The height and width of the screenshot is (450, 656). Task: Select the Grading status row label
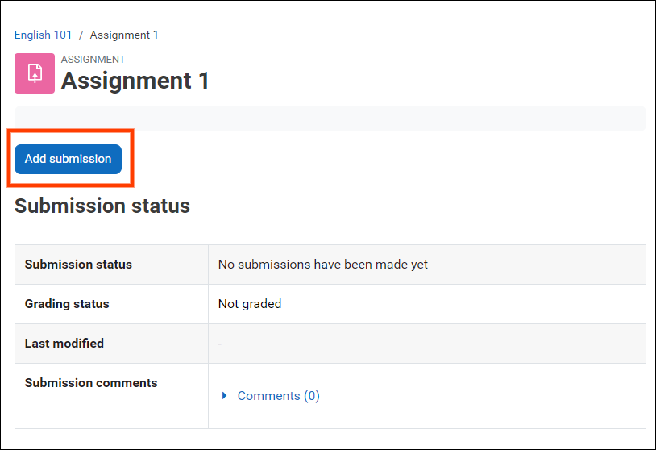67,304
